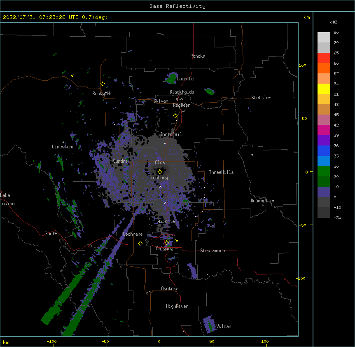
Task: Click the Lacombe city label
Action: coord(185,79)
